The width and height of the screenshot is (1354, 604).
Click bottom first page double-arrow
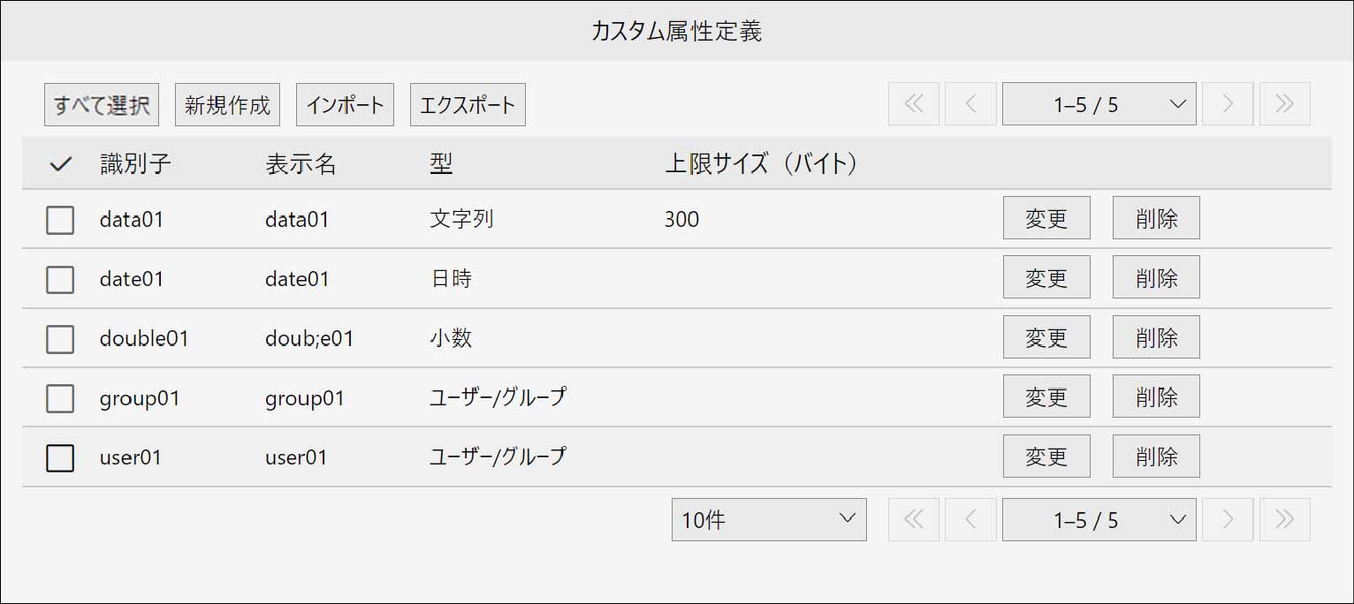coord(914,520)
